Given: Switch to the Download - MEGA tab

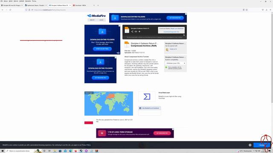Looking at the screenshot, I should pyautogui.click(x=84, y=6).
